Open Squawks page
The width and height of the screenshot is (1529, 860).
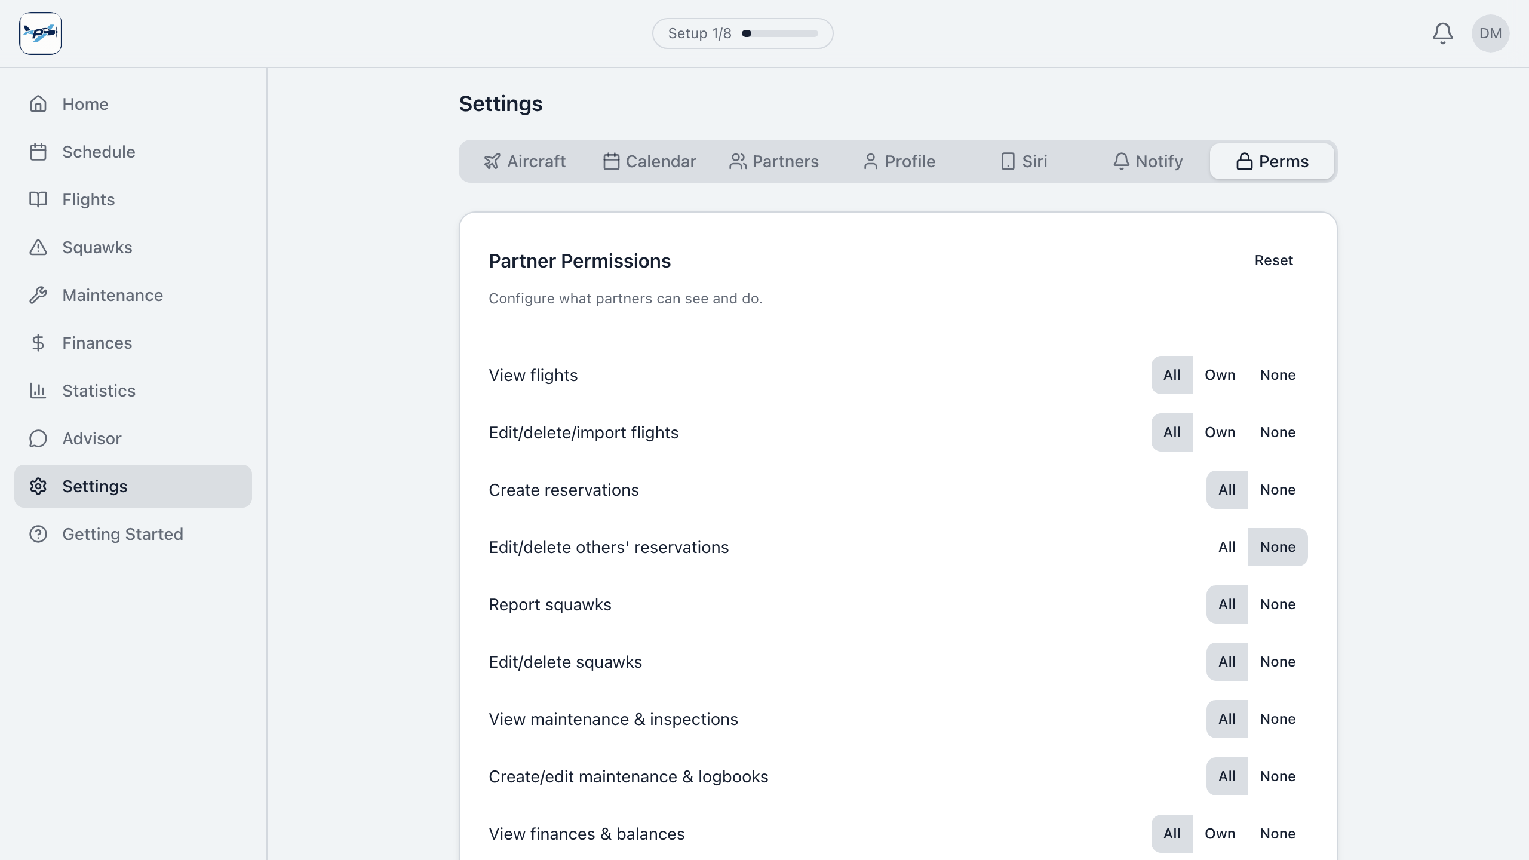(x=133, y=247)
